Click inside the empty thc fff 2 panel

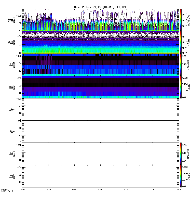pyautogui.click(x=100, y=132)
